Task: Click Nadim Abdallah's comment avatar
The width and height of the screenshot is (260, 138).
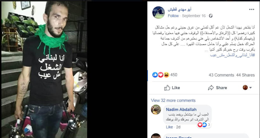Action: [156, 110]
